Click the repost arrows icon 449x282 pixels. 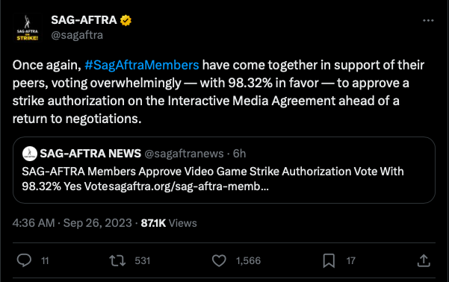pyautogui.click(x=117, y=260)
